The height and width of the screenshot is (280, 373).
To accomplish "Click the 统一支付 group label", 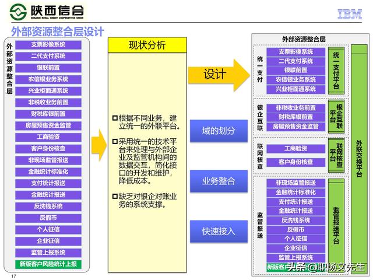I will click(x=260, y=69).
